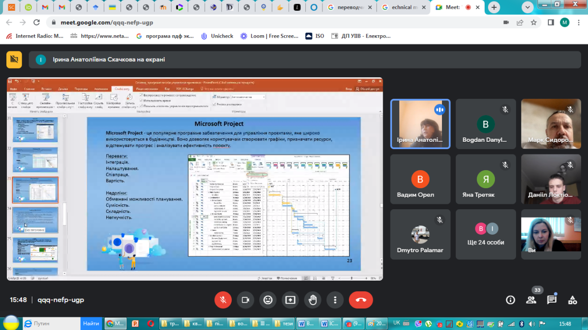Open more options three-dot menu
The height and width of the screenshot is (330, 588).
[335, 300]
